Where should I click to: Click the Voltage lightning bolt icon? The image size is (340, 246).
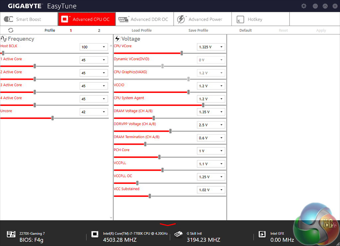[x=117, y=39]
